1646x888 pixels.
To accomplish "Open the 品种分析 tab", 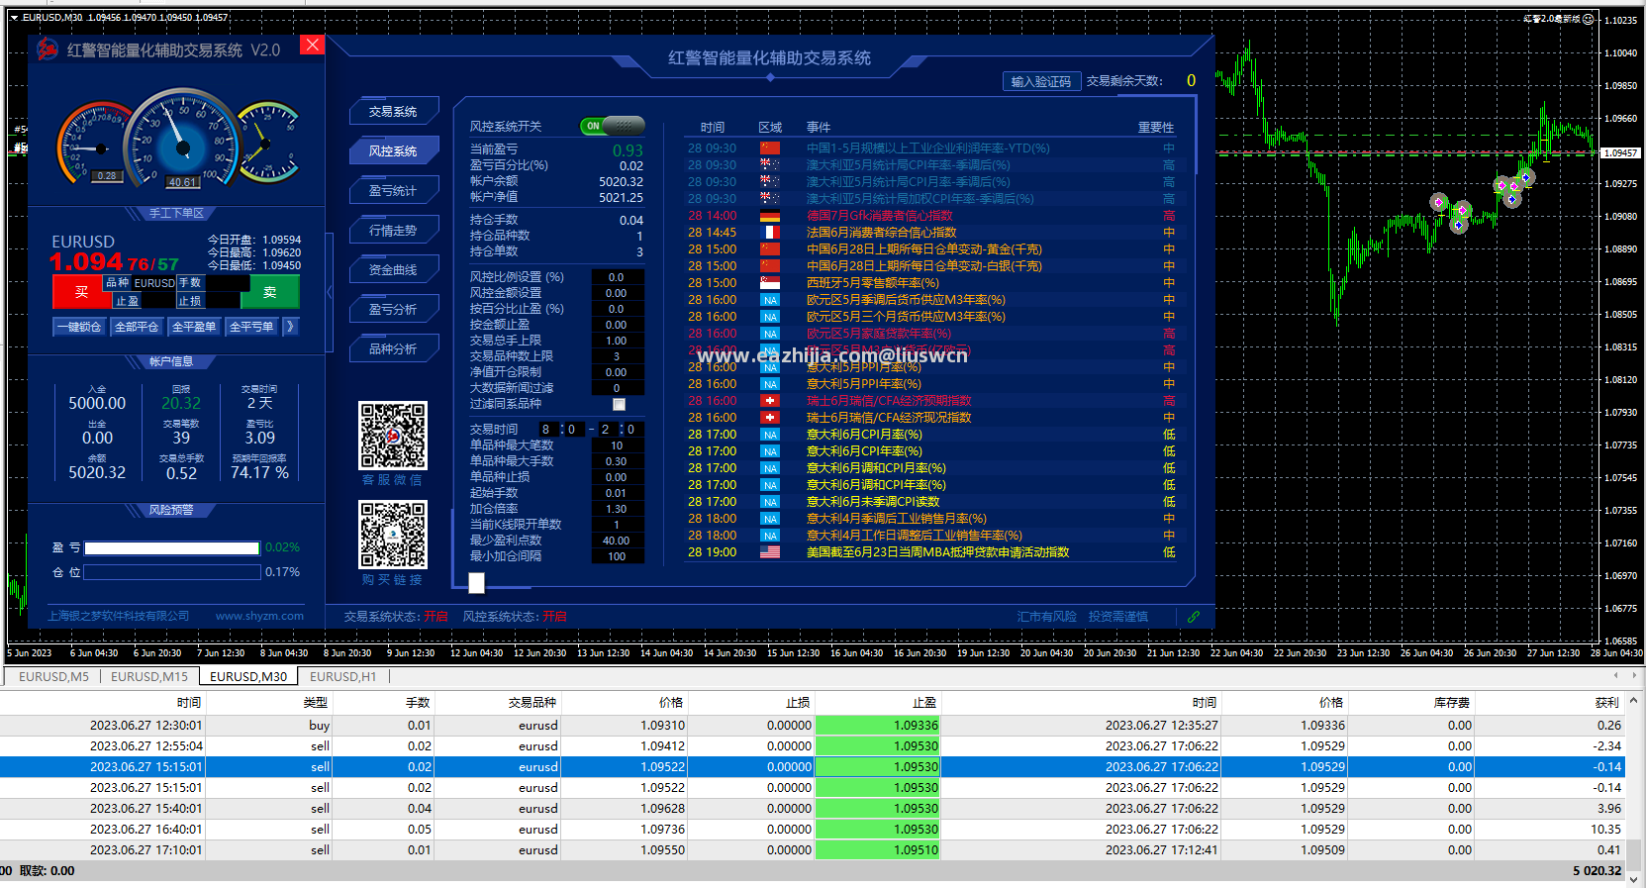I will tap(394, 349).
